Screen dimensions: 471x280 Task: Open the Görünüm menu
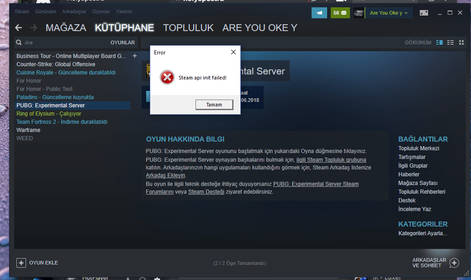coord(46,11)
